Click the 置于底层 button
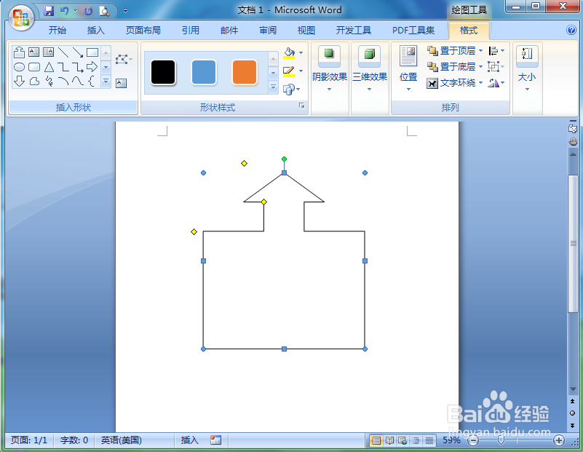The image size is (583, 452). point(451,67)
